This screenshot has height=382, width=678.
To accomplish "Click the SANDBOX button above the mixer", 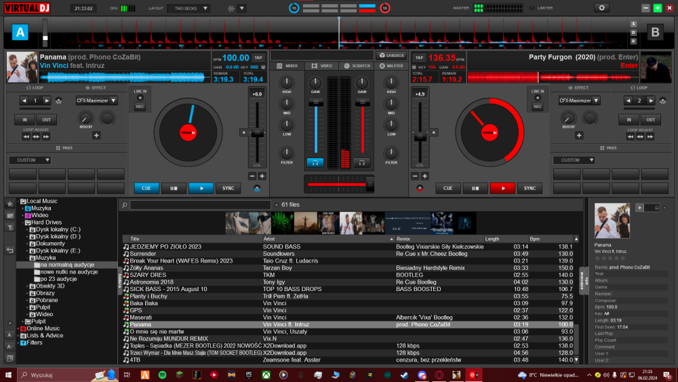I will point(391,56).
